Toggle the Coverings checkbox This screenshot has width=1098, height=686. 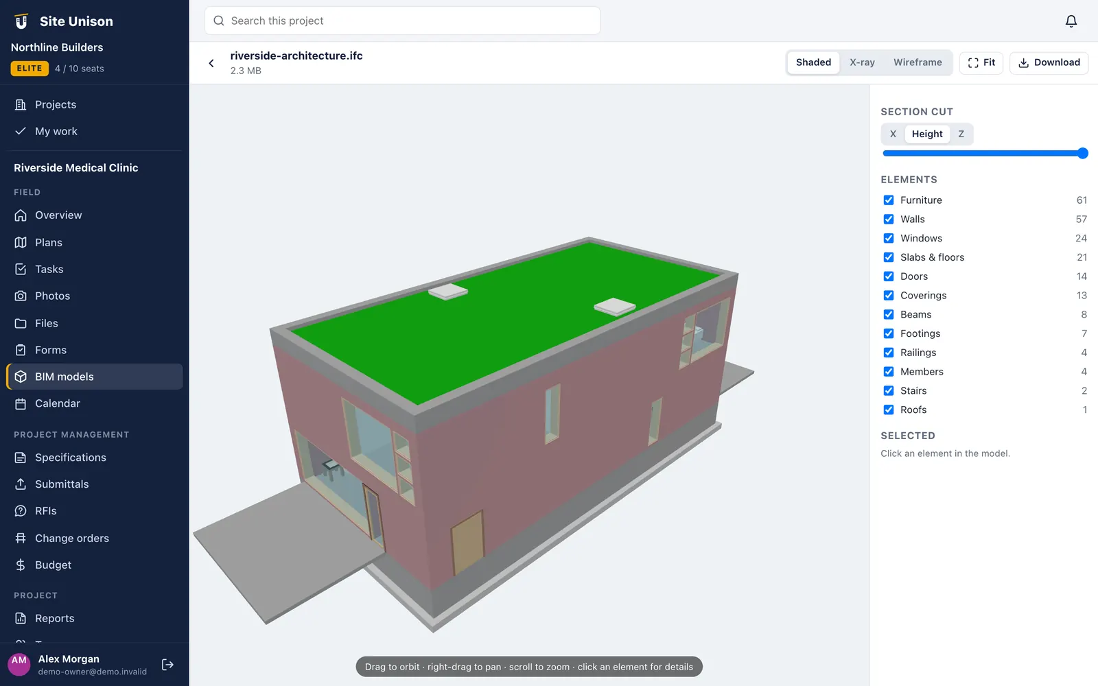click(x=889, y=295)
